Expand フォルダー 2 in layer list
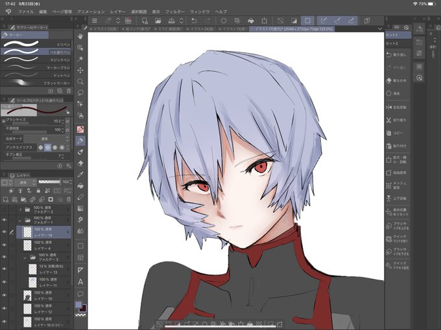Screen dimensions: 441x330 (x=20, y=210)
